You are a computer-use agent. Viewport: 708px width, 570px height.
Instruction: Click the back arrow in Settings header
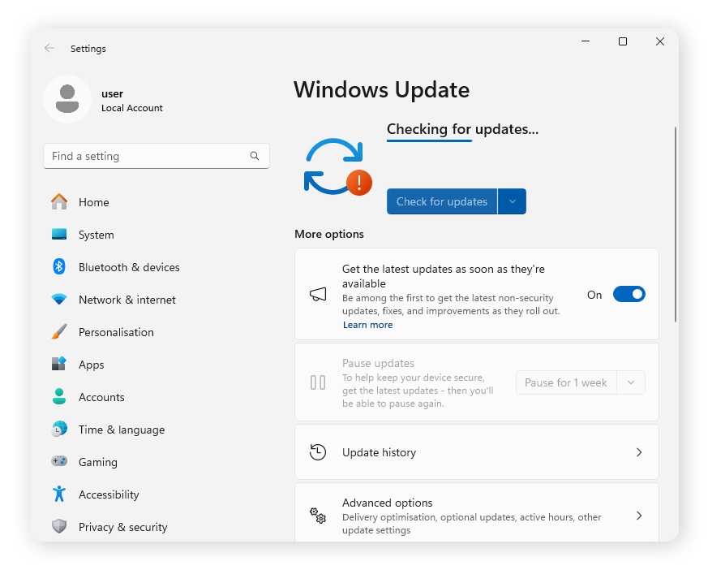[x=49, y=48]
